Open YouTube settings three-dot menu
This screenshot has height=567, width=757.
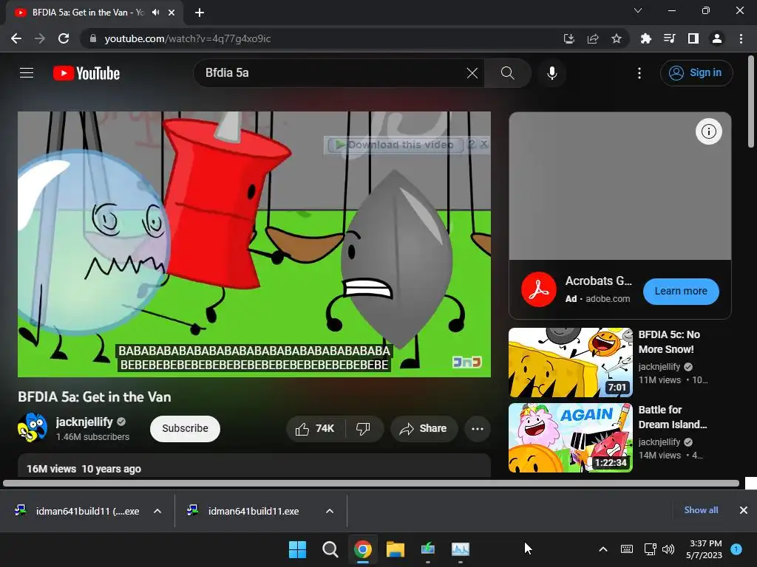coord(639,73)
